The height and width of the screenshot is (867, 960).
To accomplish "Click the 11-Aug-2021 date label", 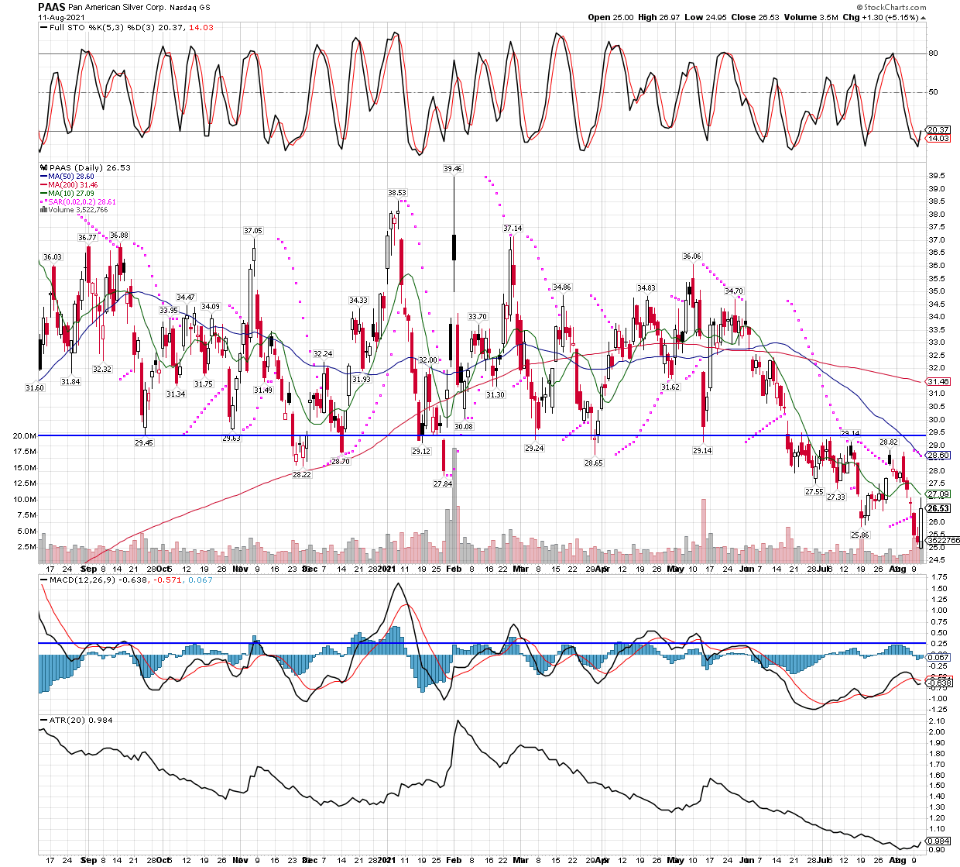I will pos(60,17).
